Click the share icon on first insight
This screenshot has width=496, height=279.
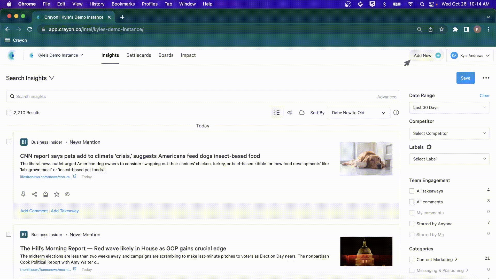pos(34,194)
